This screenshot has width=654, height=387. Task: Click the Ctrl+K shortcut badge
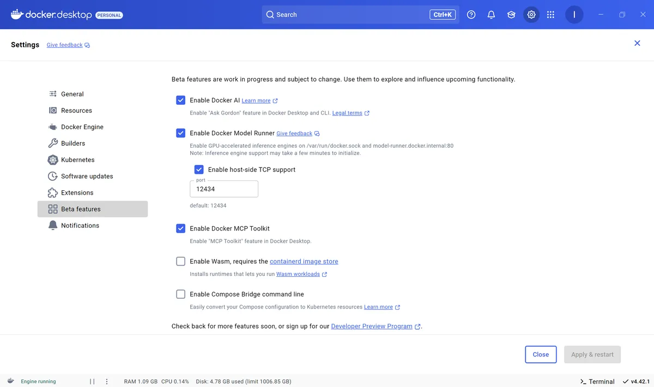tap(442, 15)
